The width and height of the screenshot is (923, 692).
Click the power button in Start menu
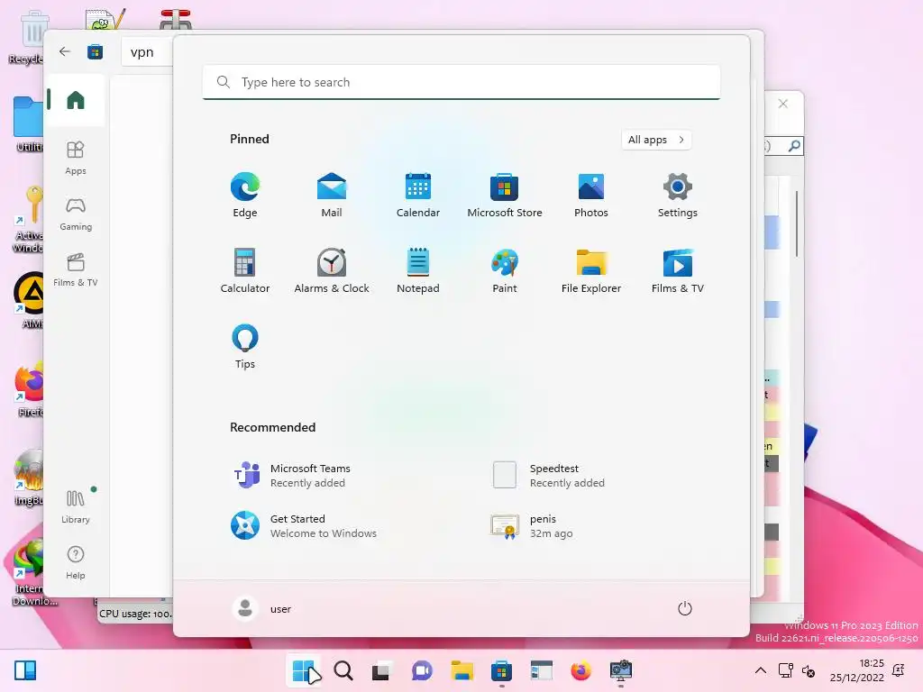click(685, 608)
